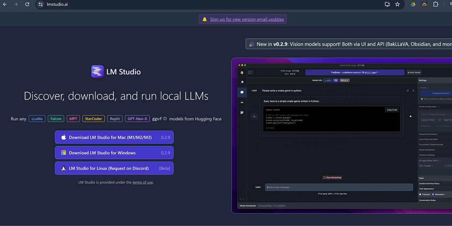Open the Extensions puzzle icon
452x226 pixels.
[x=436, y=5]
